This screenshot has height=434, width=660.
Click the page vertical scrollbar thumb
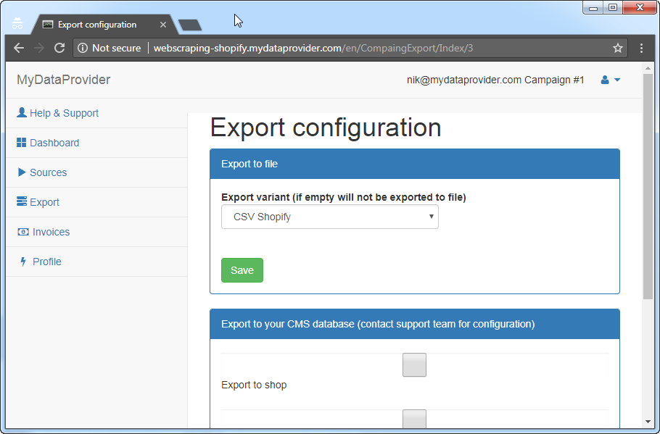(x=648, y=187)
